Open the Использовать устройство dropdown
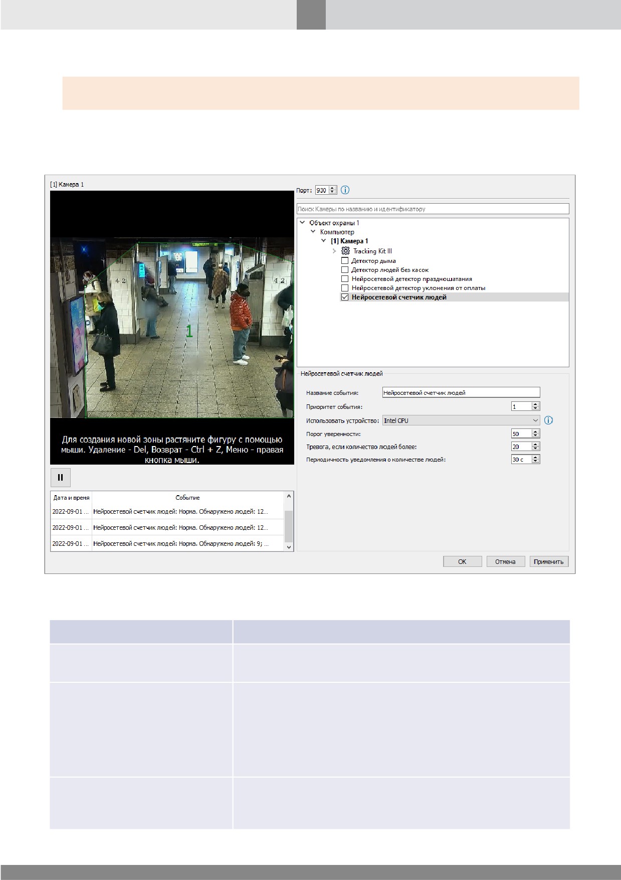The image size is (621, 880). [x=461, y=420]
